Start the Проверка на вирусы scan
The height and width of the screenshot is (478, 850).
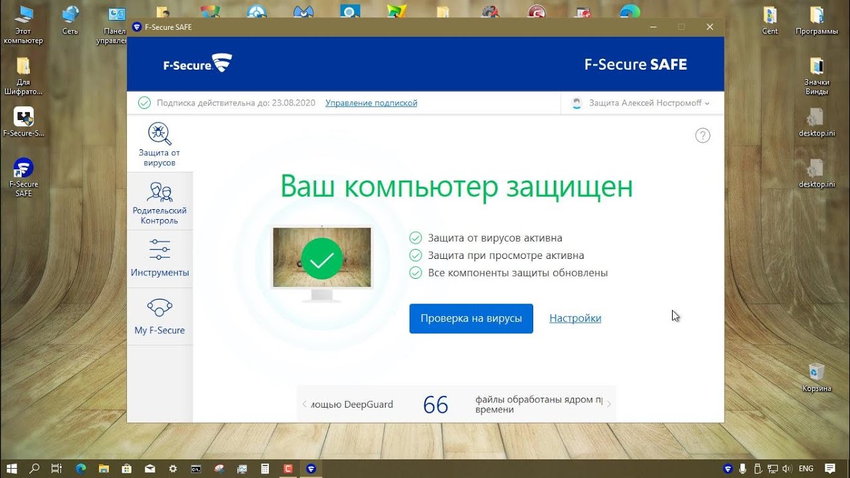471,319
